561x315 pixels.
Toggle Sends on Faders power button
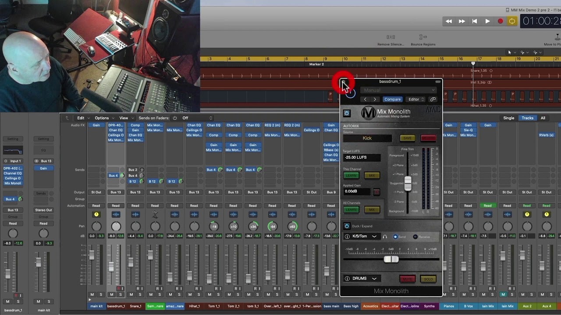pyautogui.click(x=175, y=118)
